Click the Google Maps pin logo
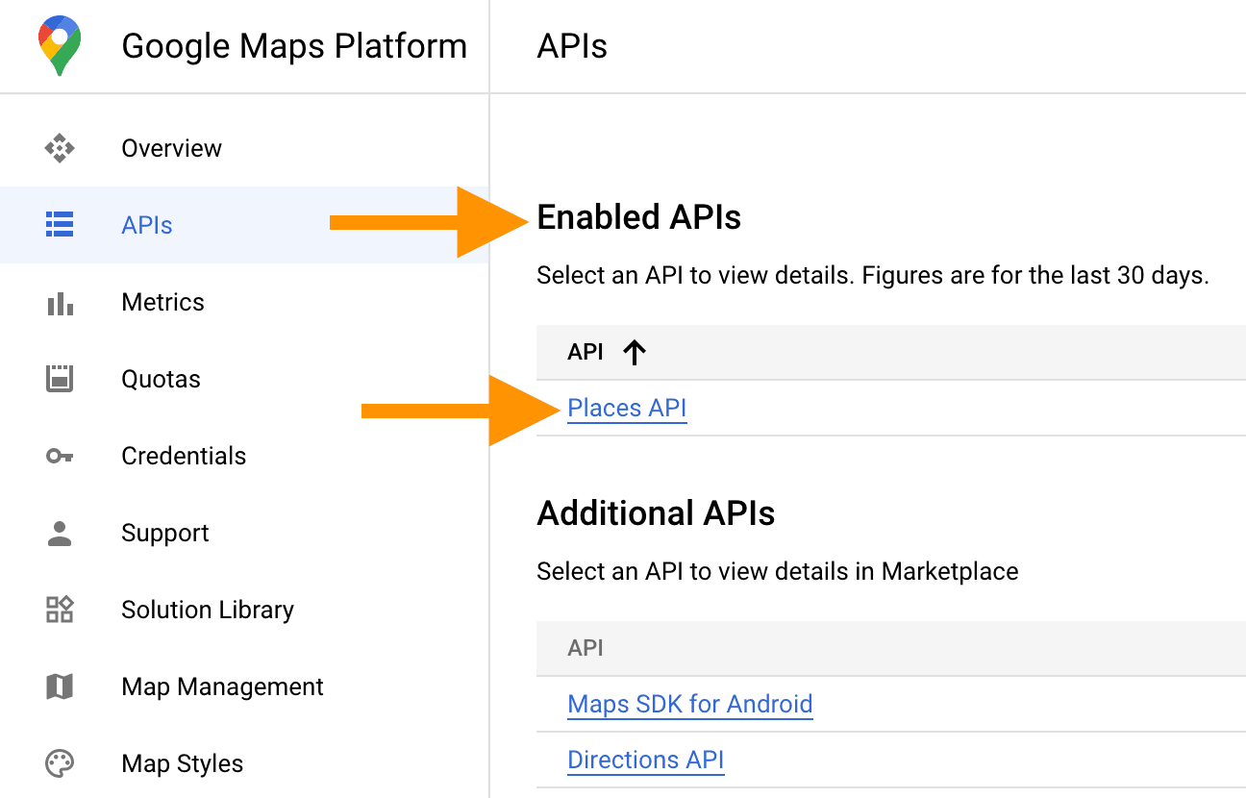1246x798 pixels. click(60, 46)
